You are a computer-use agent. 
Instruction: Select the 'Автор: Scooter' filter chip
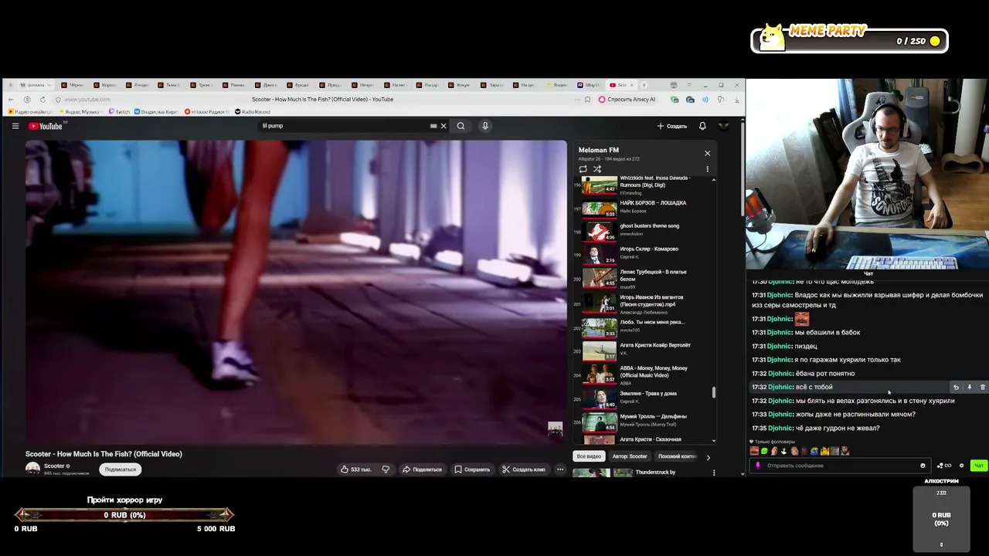pos(630,456)
